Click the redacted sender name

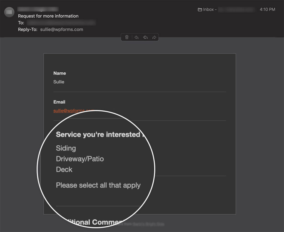tap(38, 9)
